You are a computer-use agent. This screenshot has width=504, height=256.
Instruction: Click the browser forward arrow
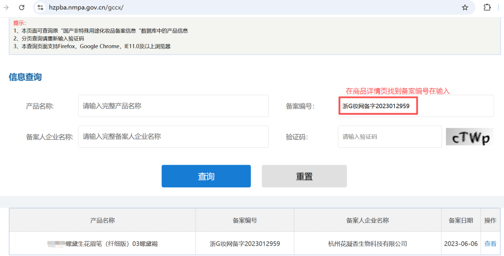[6, 7]
